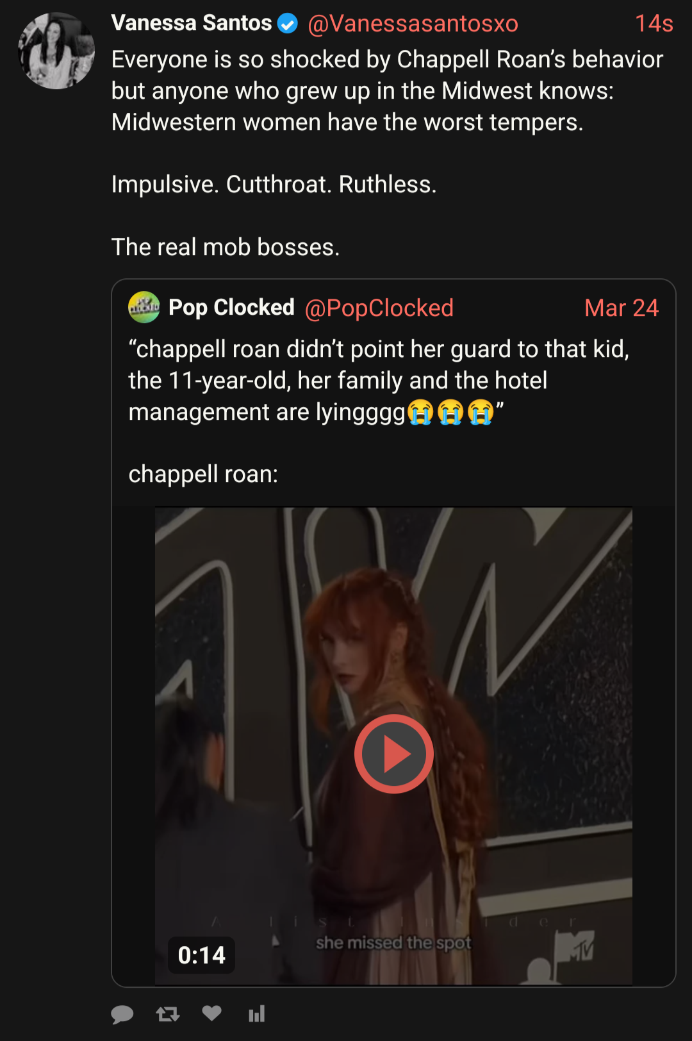The width and height of the screenshot is (692, 1041).
Task: Like the tweet with heart icon
Action: (211, 1013)
